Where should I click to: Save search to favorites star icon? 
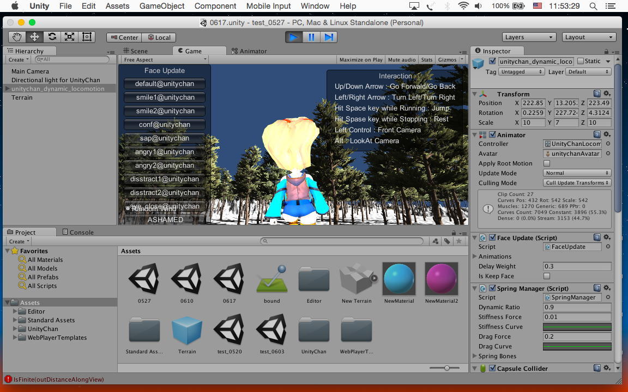coord(459,241)
